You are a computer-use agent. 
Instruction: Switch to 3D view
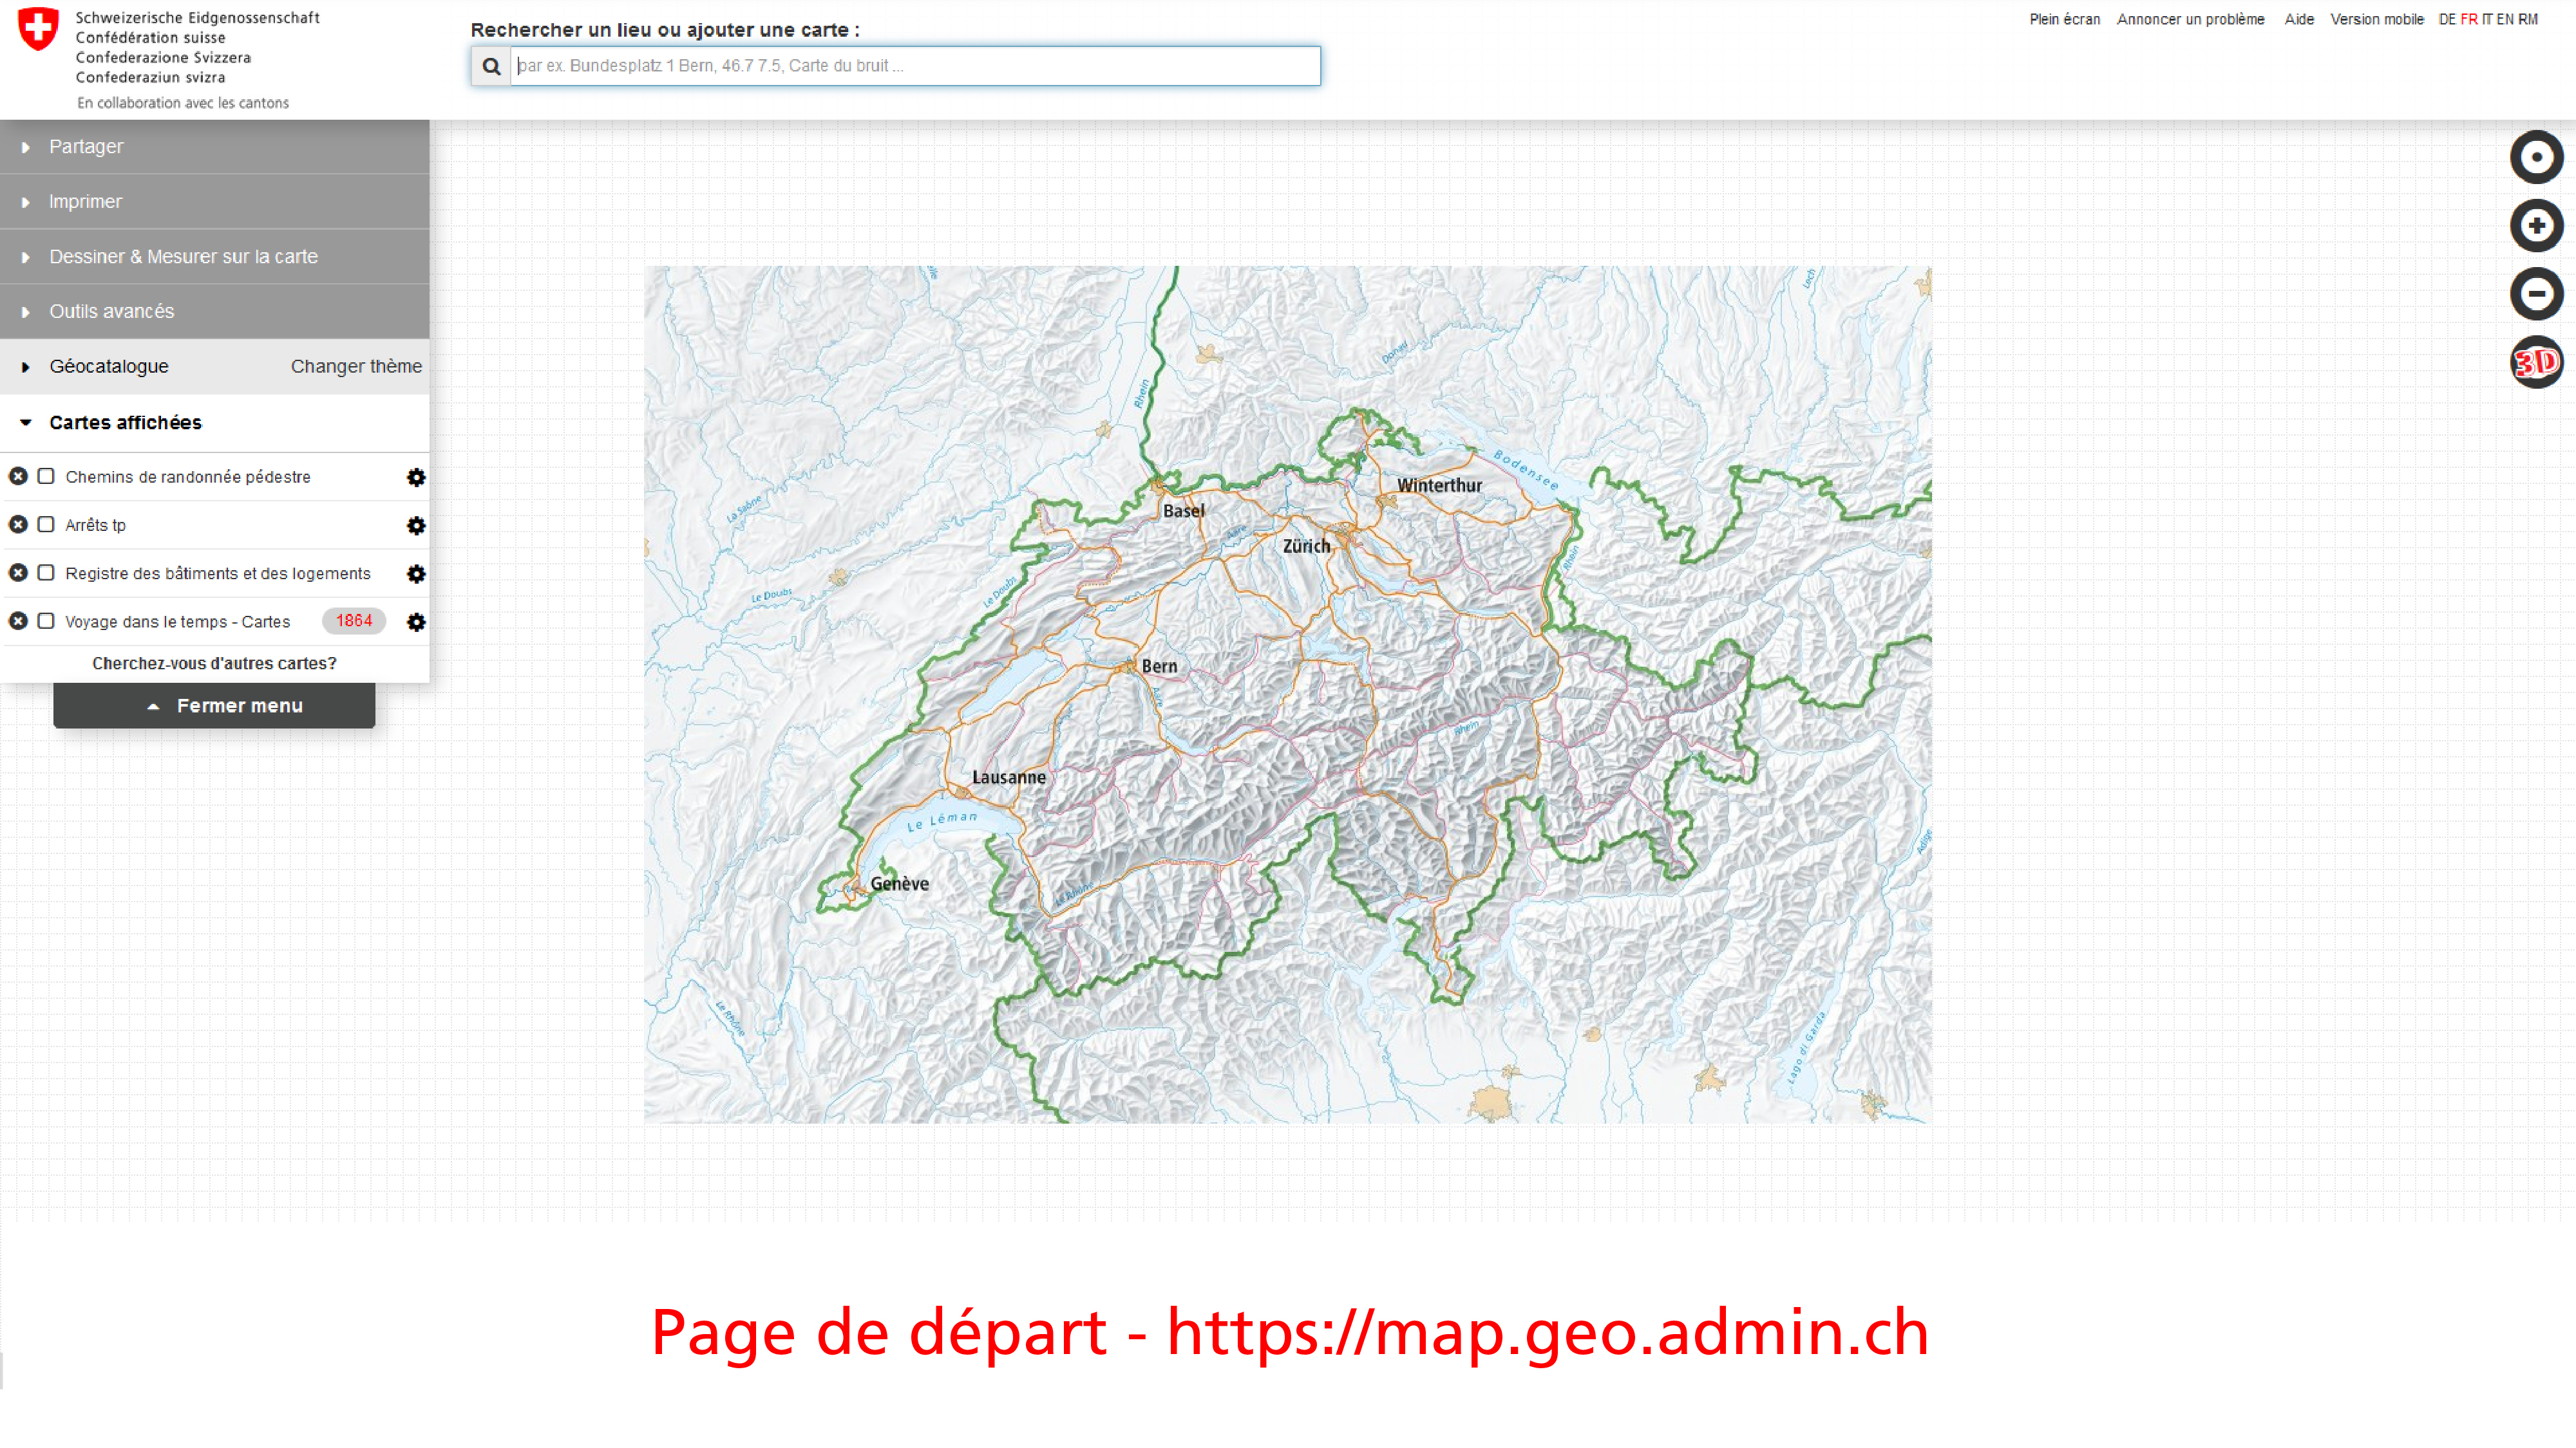(x=2536, y=362)
